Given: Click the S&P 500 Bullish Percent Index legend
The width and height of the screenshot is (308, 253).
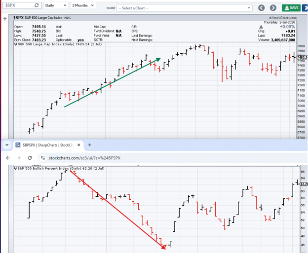Looking at the screenshot, I should 59,168.
